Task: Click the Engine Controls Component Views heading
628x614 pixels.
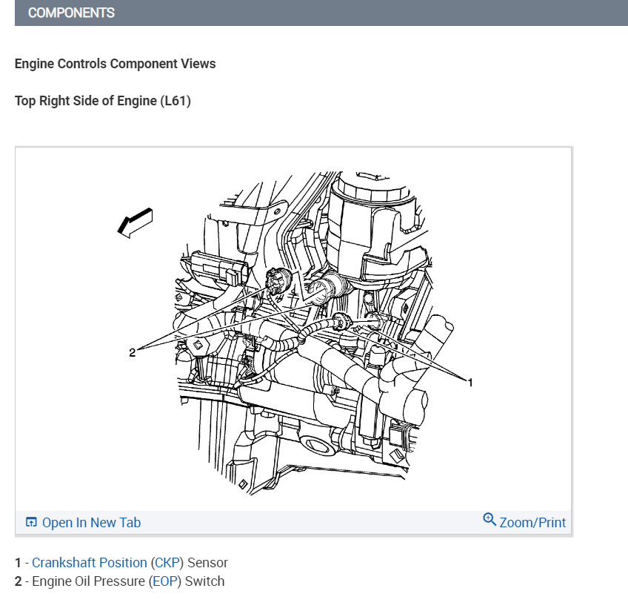Action: (115, 64)
